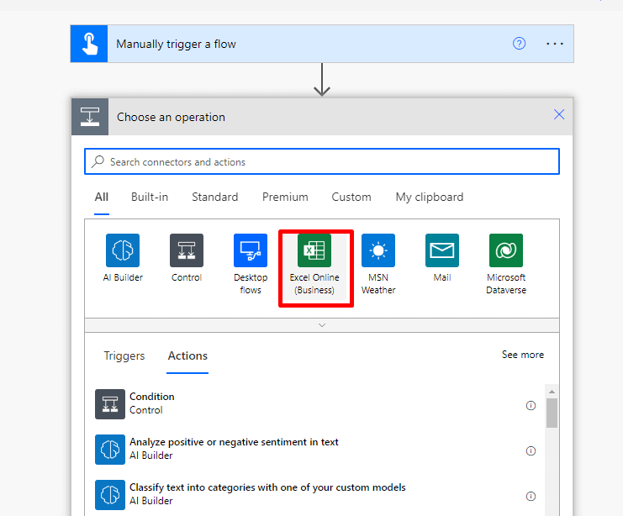Screen dimensions: 623x516
Task: Click the See more link
Action: click(x=522, y=355)
